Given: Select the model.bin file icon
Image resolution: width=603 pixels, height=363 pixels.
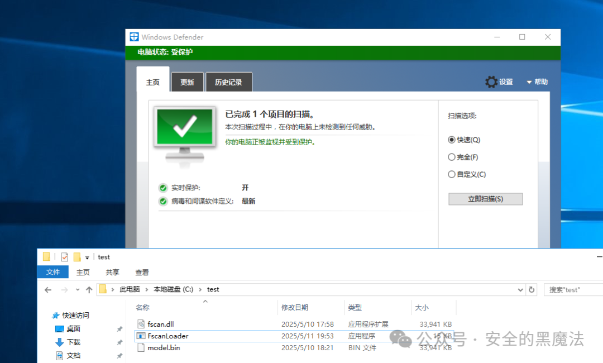Looking at the screenshot, I should [141, 347].
